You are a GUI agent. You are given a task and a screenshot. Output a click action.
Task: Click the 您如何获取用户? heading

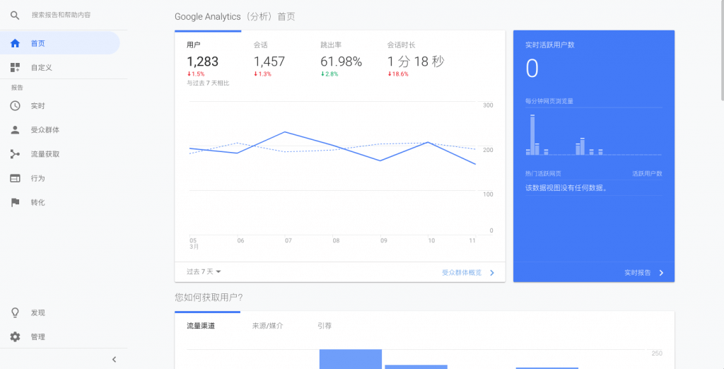pyautogui.click(x=209, y=298)
